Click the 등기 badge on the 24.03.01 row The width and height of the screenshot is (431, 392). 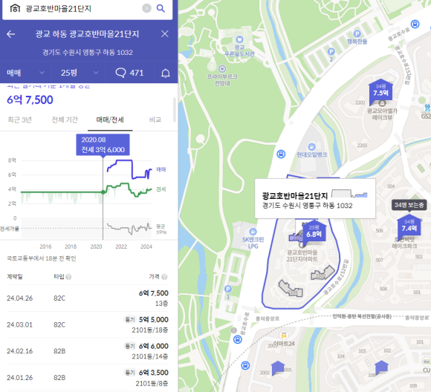tap(130, 320)
